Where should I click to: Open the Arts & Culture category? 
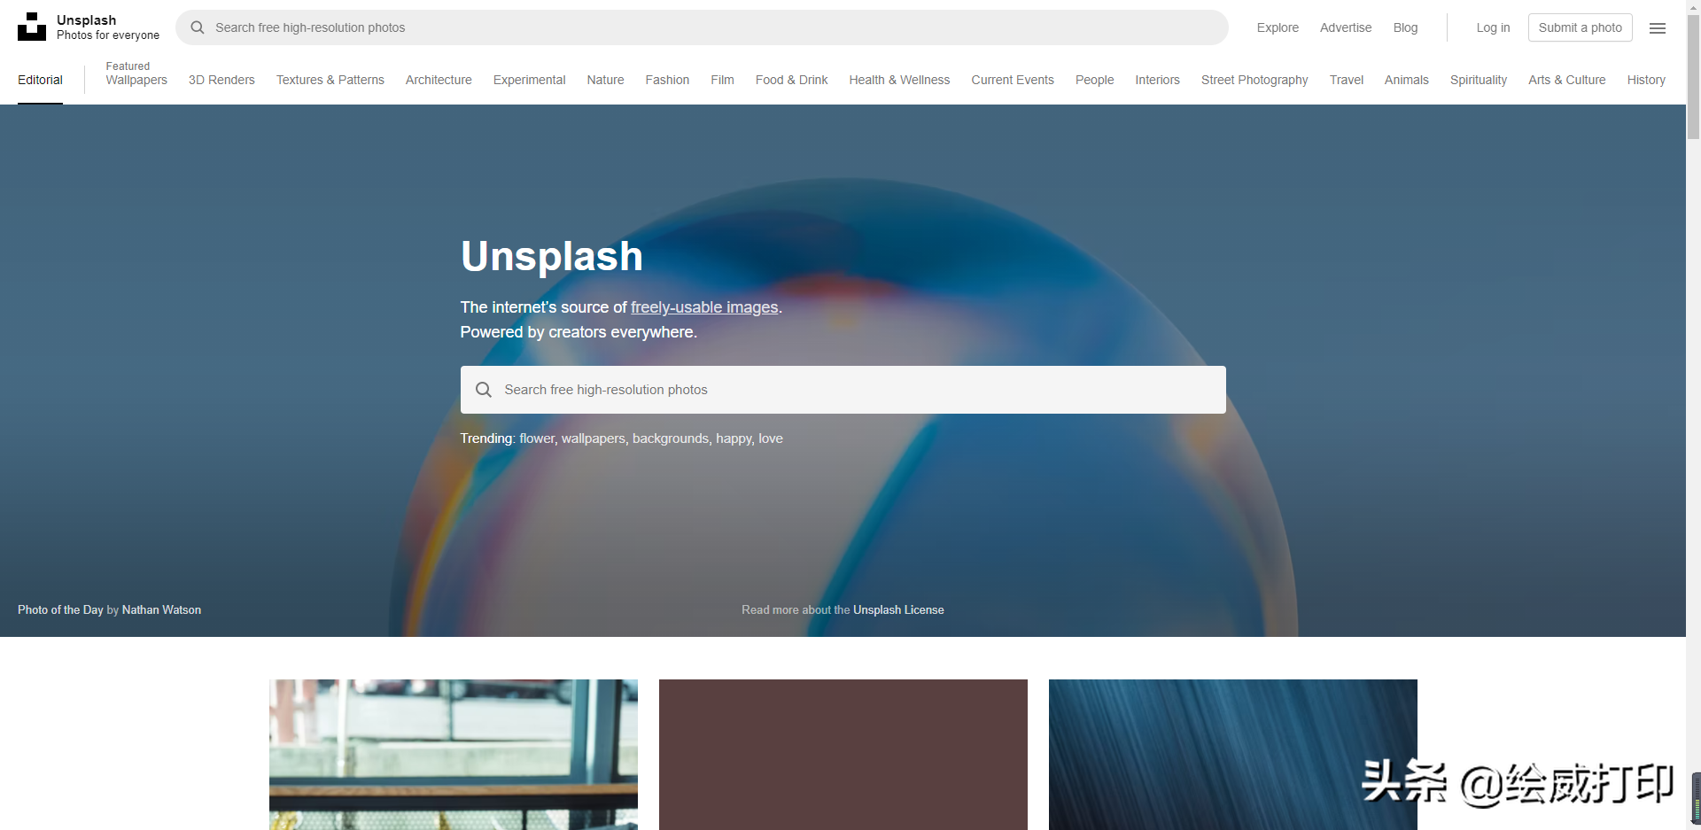(1566, 80)
